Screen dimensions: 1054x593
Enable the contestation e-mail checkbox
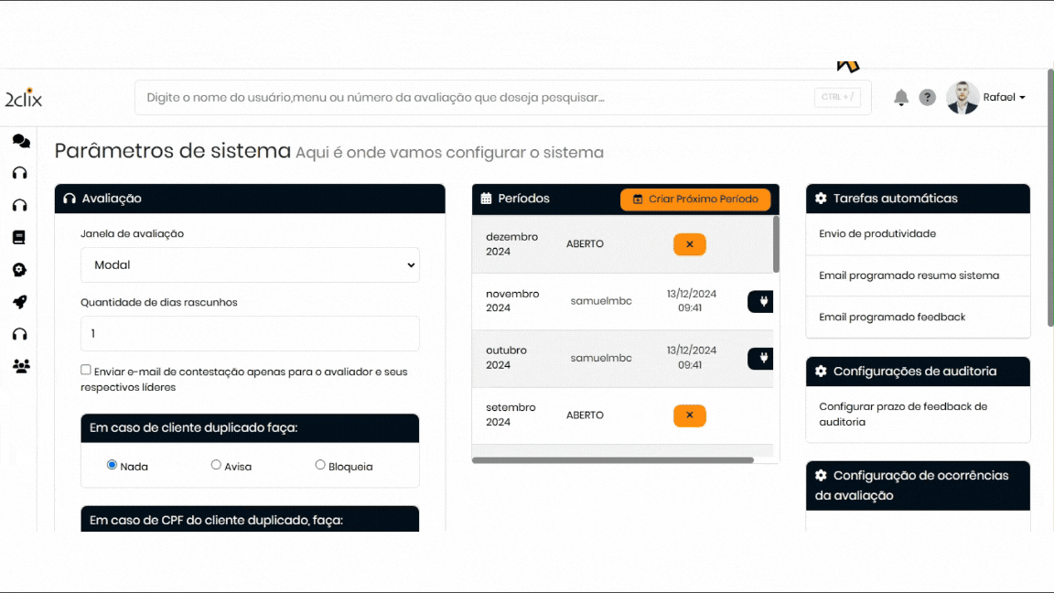(86, 370)
